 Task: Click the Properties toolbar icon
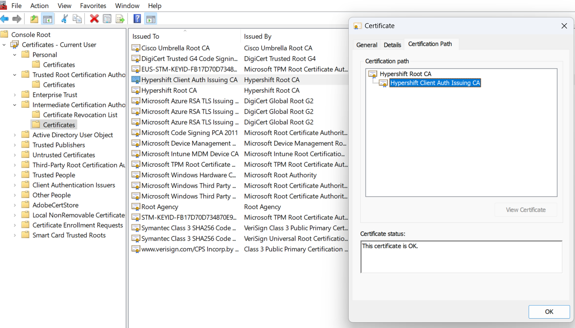tap(107, 19)
